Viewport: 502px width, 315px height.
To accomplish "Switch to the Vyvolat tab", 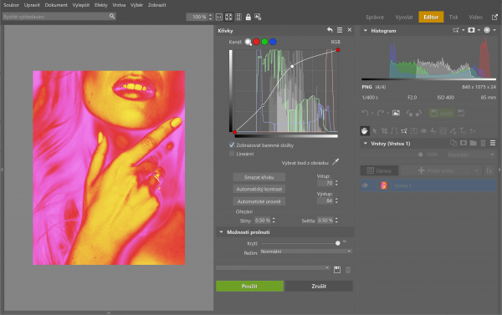I will (404, 17).
